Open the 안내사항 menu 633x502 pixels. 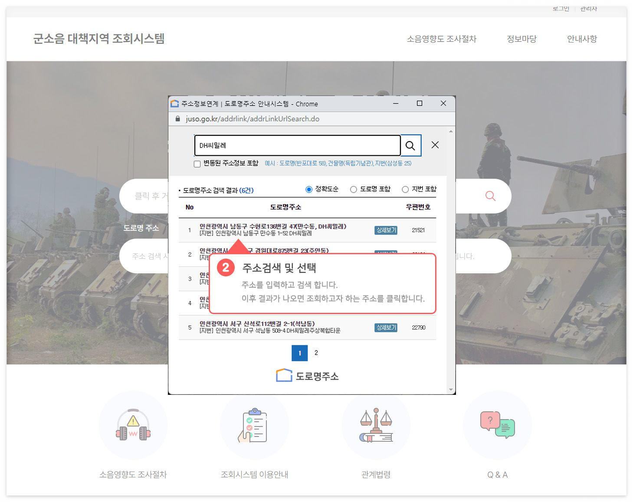(582, 39)
